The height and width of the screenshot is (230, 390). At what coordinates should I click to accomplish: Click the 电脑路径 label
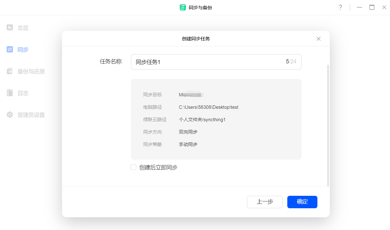click(152, 107)
